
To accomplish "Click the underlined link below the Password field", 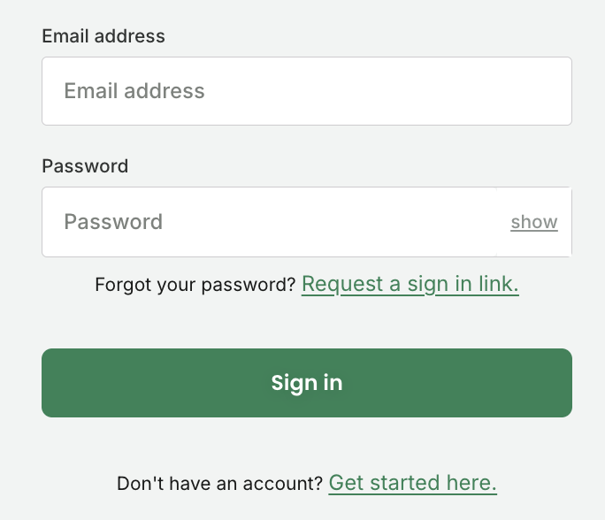I will point(410,284).
